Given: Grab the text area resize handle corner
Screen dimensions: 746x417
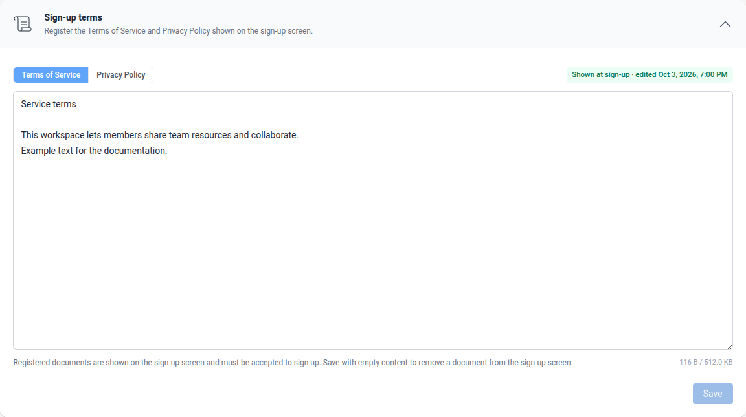Looking at the screenshot, I should (x=729, y=347).
